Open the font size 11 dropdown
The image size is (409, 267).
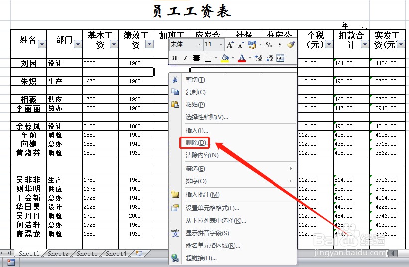point(221,45)
